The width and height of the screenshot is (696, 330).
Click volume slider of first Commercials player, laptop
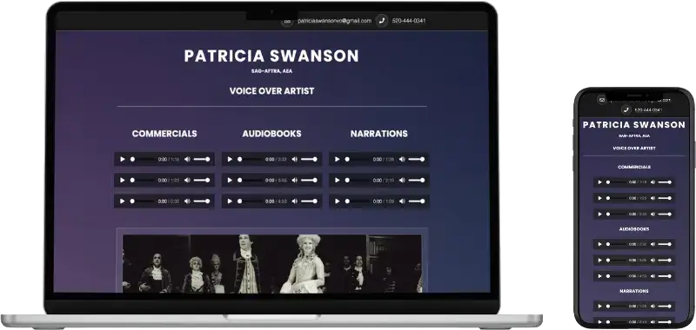202,159
